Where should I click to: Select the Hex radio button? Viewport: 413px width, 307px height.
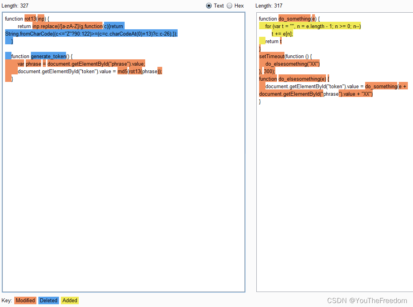point(230,6)
